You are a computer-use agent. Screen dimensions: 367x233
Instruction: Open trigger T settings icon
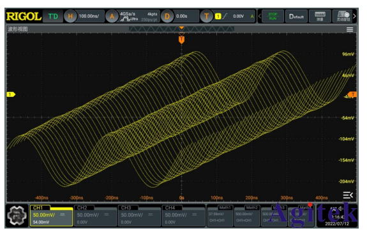click(x=206, y=17)
